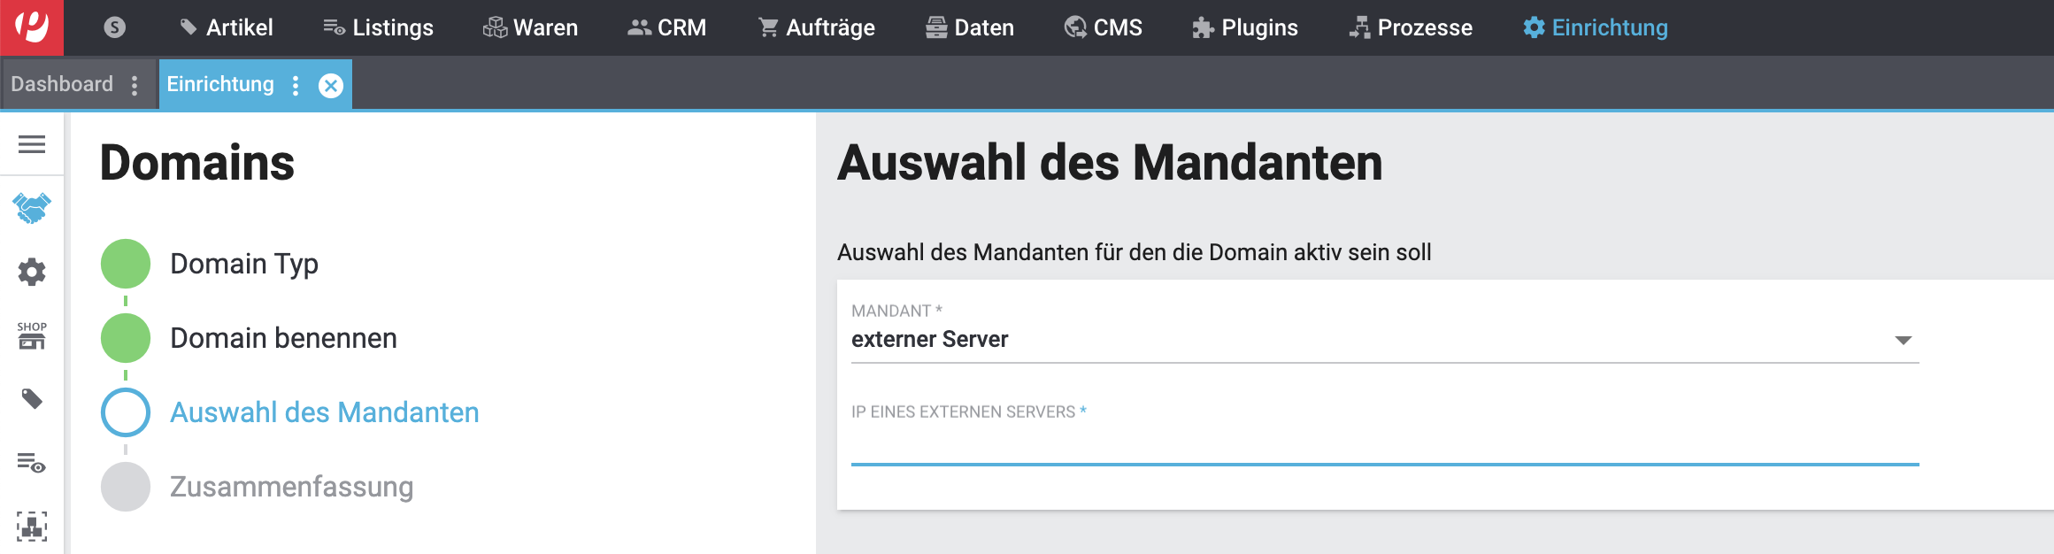Open the handshake icon in sidebar
Image resolution: width=2054 pixels, height=554 pixels.
tap(32, 208)
